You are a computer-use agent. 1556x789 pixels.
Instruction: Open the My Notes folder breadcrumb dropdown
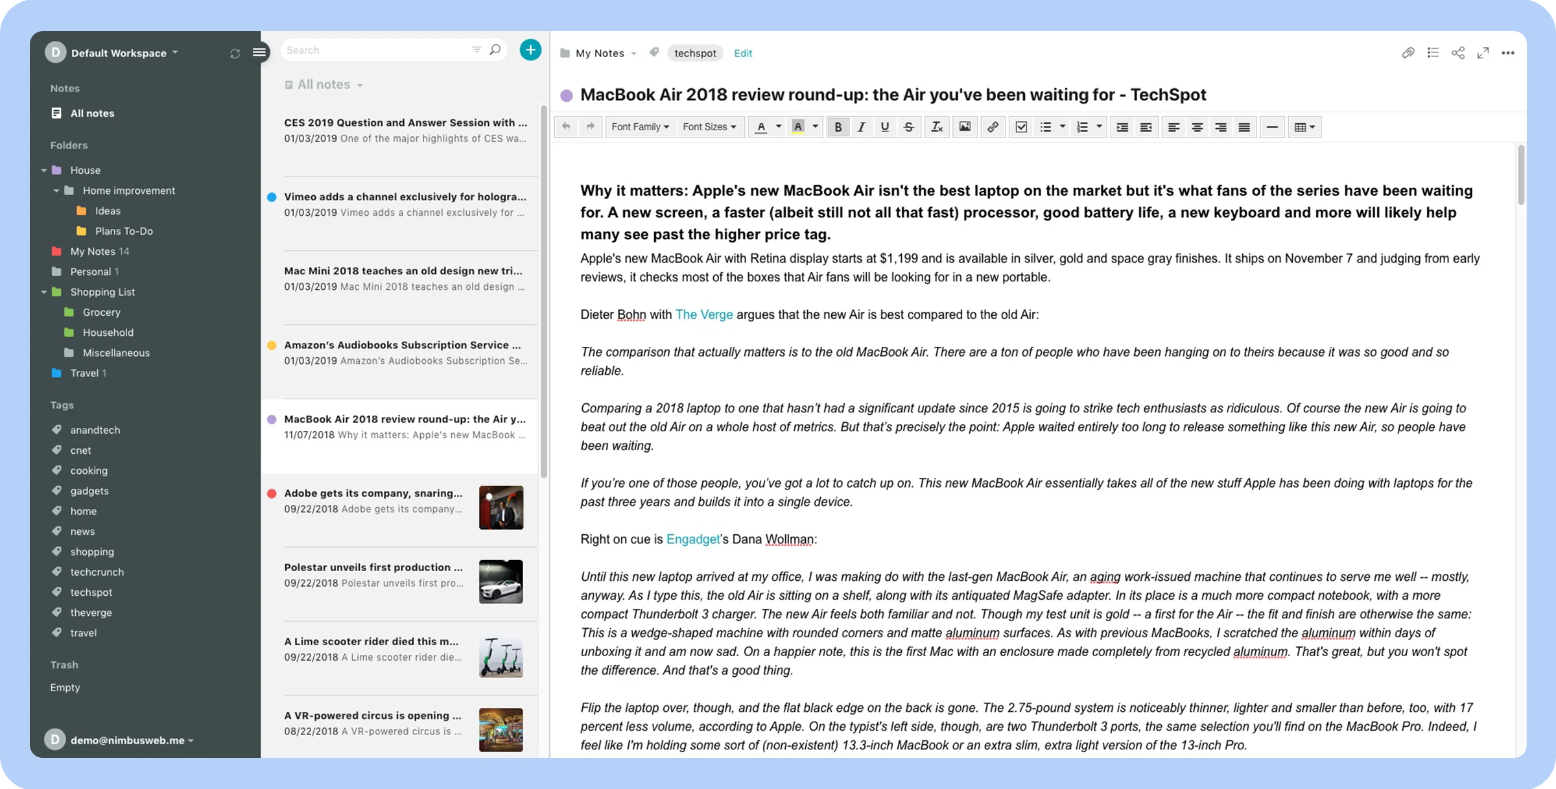tap(598, 53)
